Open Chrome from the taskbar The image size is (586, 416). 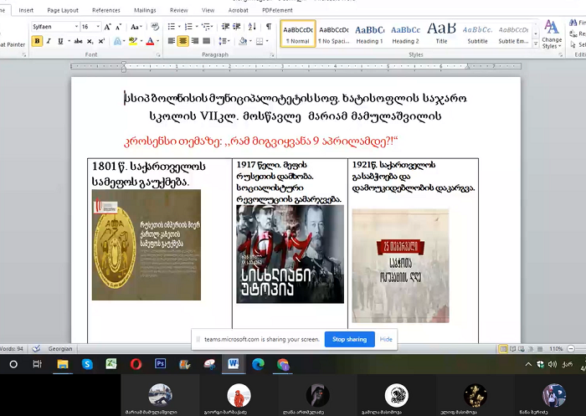pos(283,364)
